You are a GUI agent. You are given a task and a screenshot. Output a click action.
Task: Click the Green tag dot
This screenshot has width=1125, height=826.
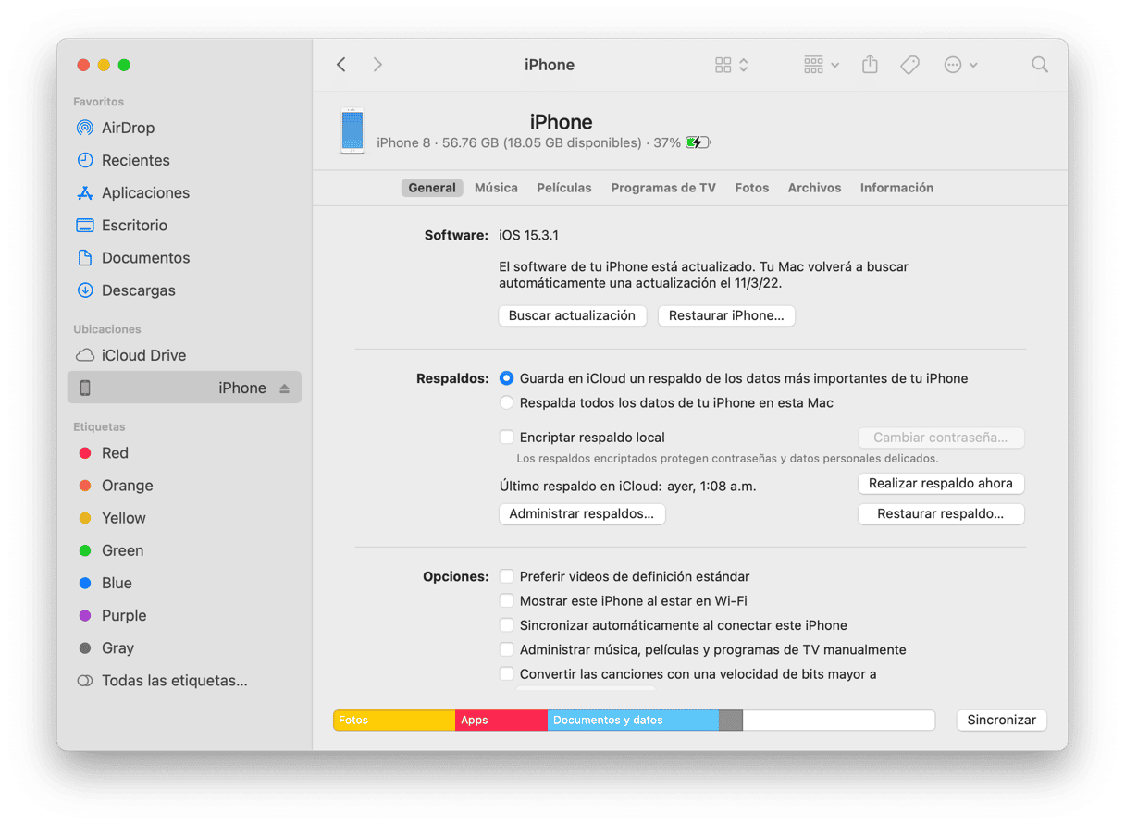coord(85,550)
